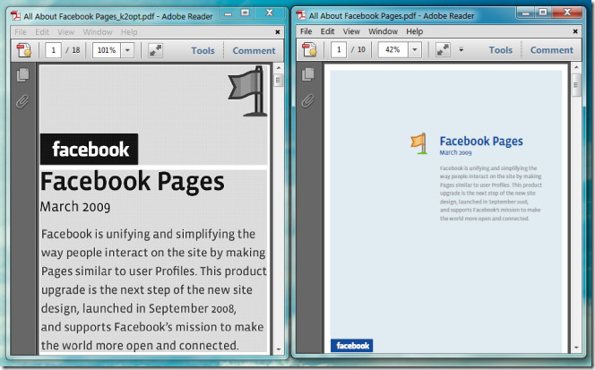Click 101% zoom value field
Viewport: 595px width, 370px height.
click(107, 50)
